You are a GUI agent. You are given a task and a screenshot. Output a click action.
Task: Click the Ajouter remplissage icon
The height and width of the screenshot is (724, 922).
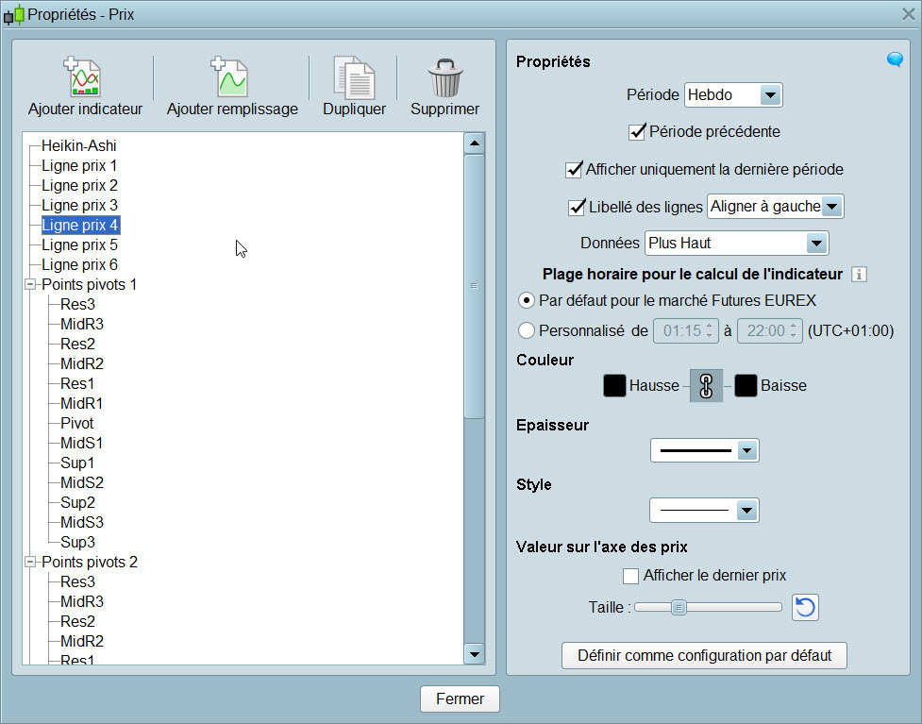click(x=230, y=76)
